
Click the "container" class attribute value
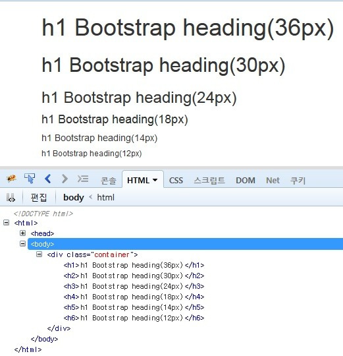coord(112,254)
